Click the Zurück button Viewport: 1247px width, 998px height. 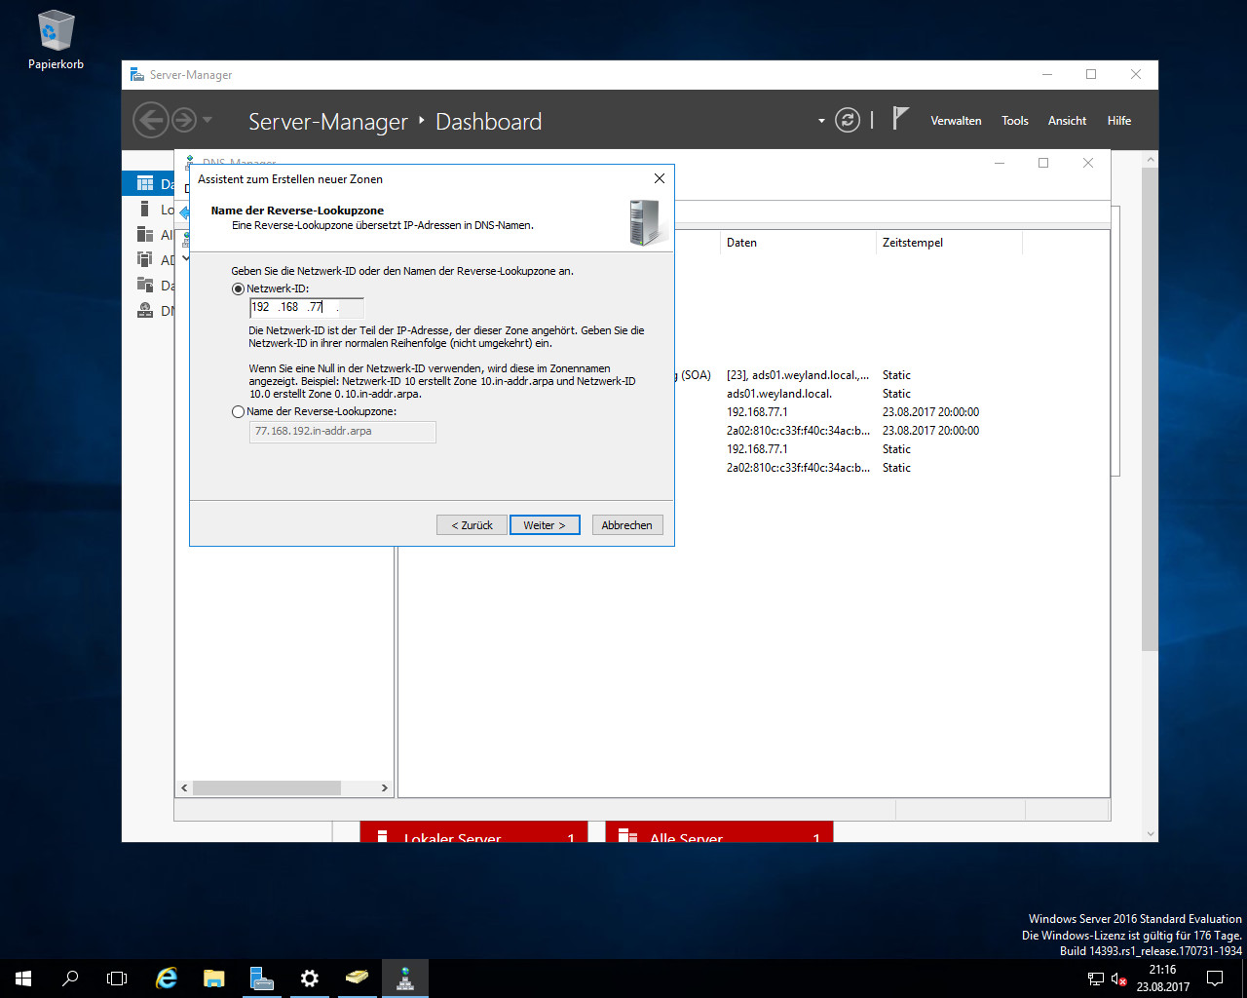coord(472,525)
